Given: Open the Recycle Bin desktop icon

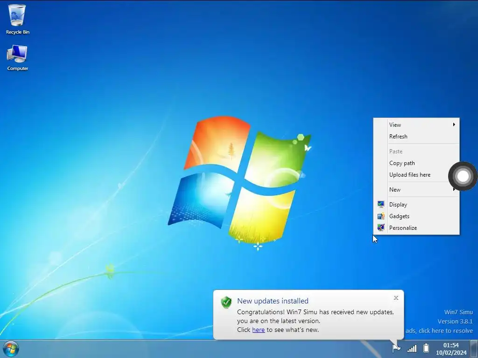Looking at the screenshot, I should (x=17, y=20).
